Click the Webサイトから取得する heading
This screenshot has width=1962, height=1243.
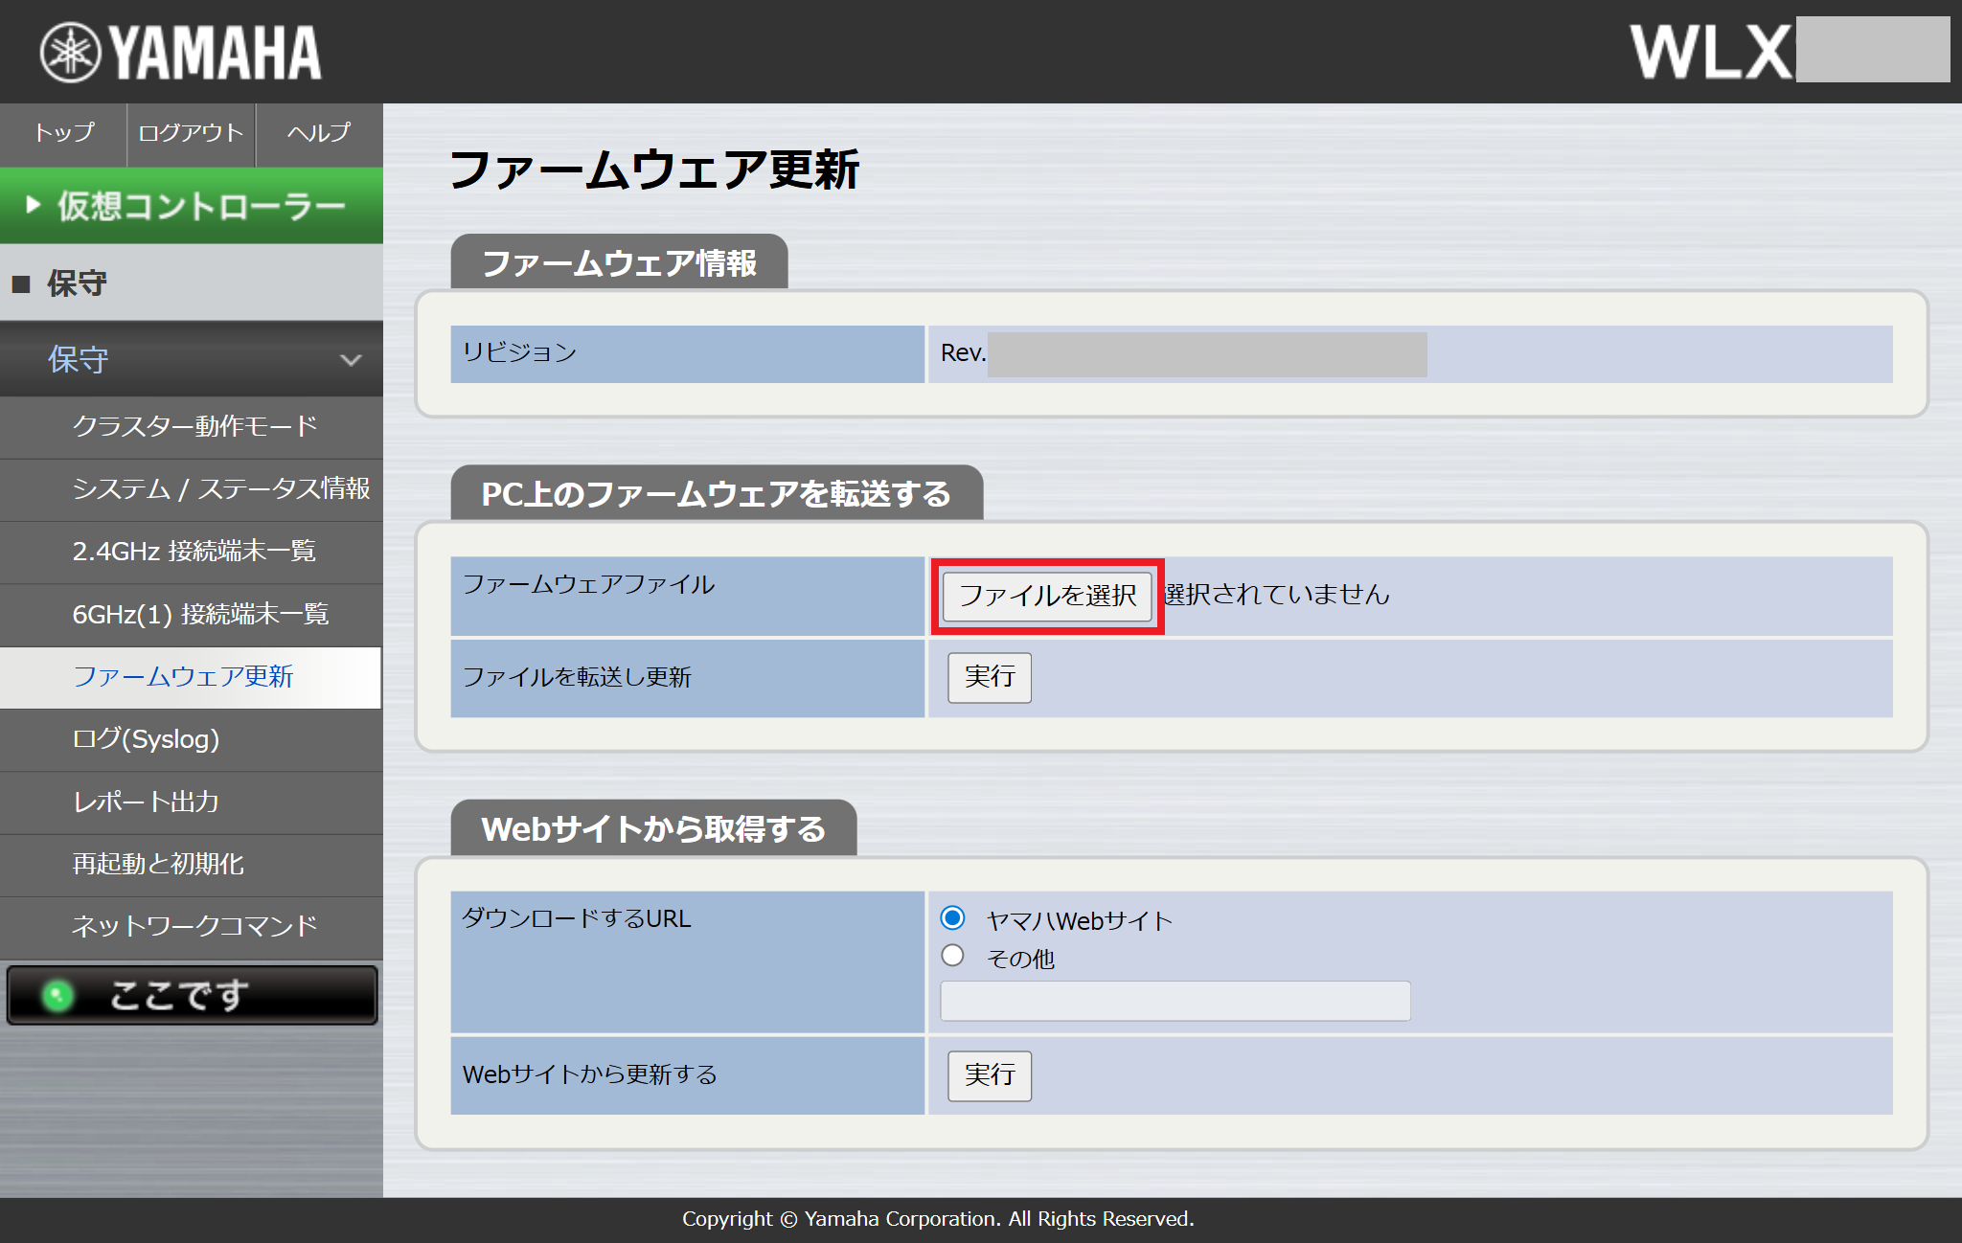point(653,828)
